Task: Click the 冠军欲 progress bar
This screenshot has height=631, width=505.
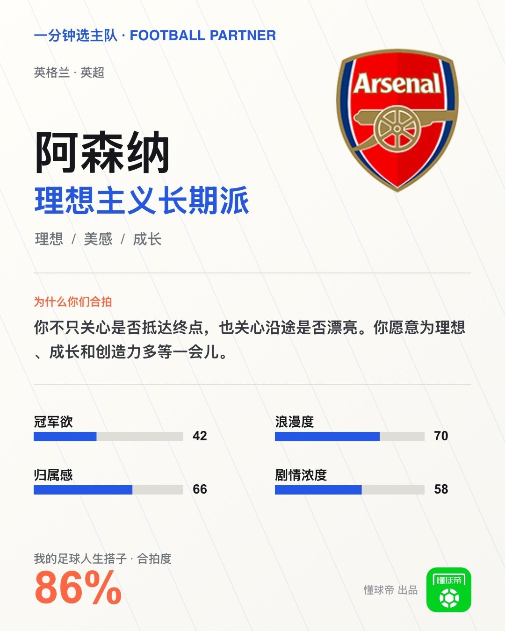Action: pyautogui.click(x=108, y=437)
